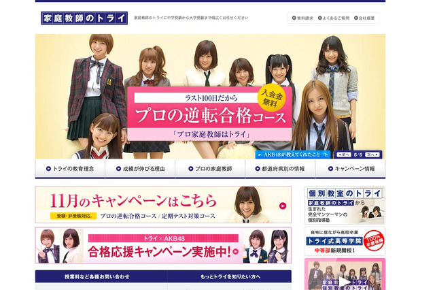435x290 pixels.
Task: Open the トライ式高等学院 side banner
Action: pyautogui.click(x=345, y=241)
